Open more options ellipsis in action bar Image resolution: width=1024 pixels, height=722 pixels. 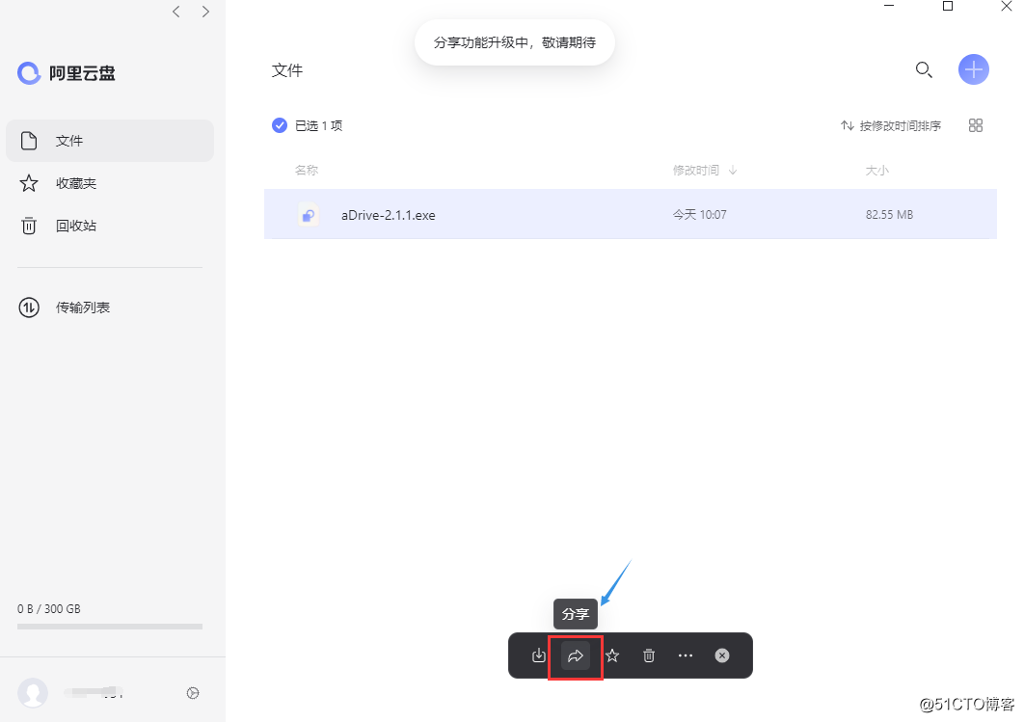pos(685,655)
